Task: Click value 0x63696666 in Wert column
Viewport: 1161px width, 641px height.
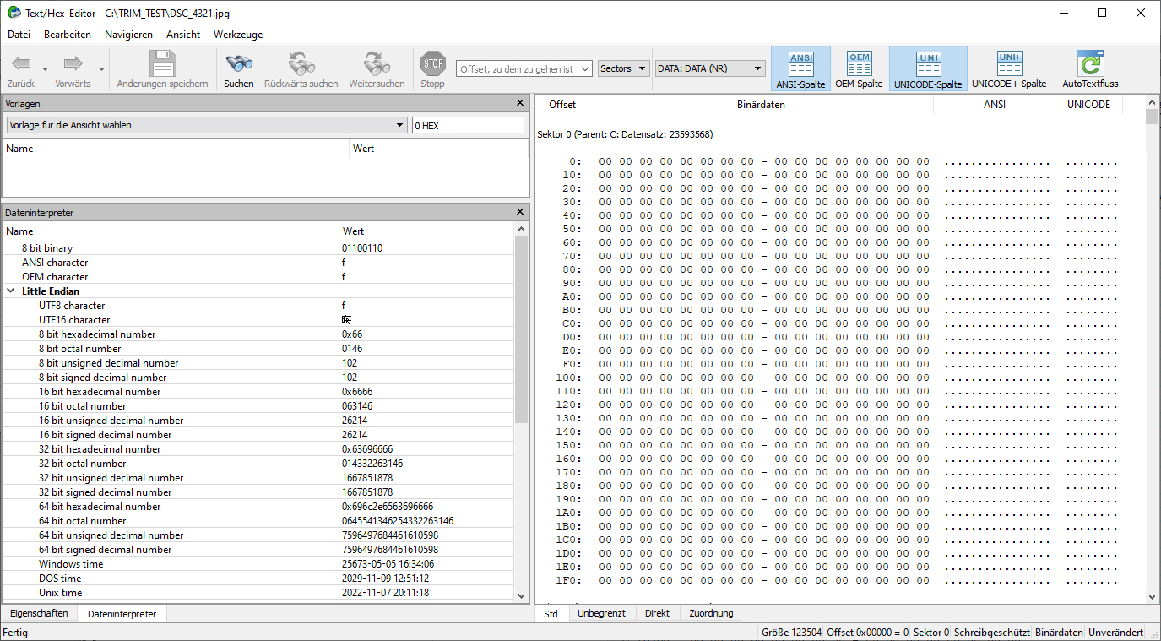Action: (367, 449)
